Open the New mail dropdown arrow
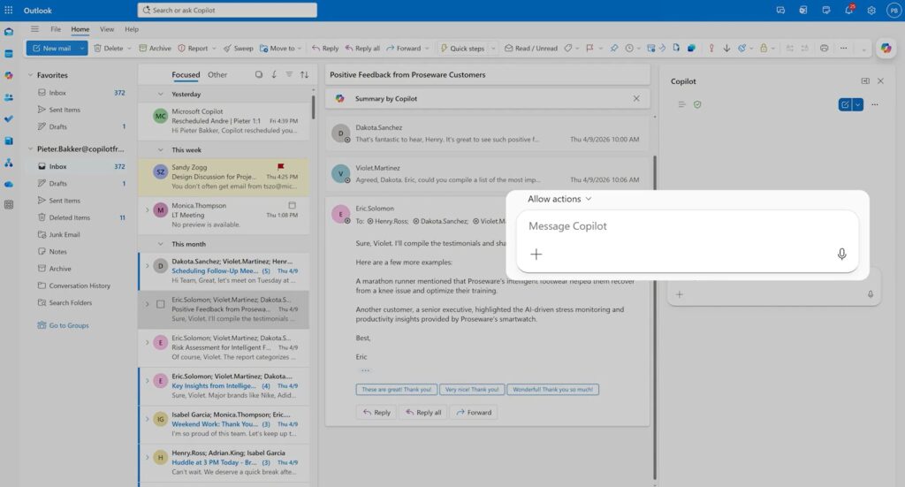The height and width of the screenshot is (487, 905). 81,49
